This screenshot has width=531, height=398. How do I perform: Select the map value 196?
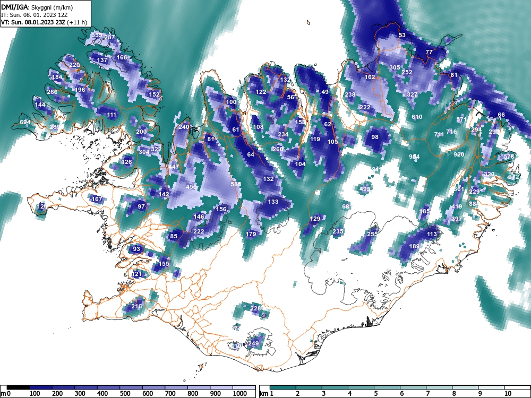80,90
